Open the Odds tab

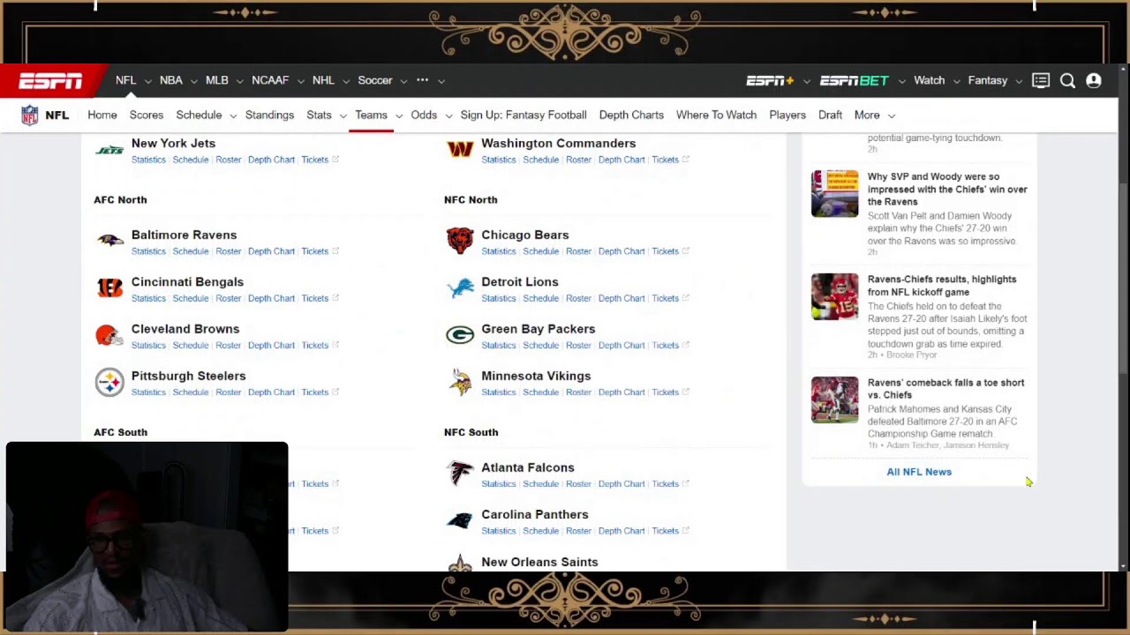pos(424,116)
